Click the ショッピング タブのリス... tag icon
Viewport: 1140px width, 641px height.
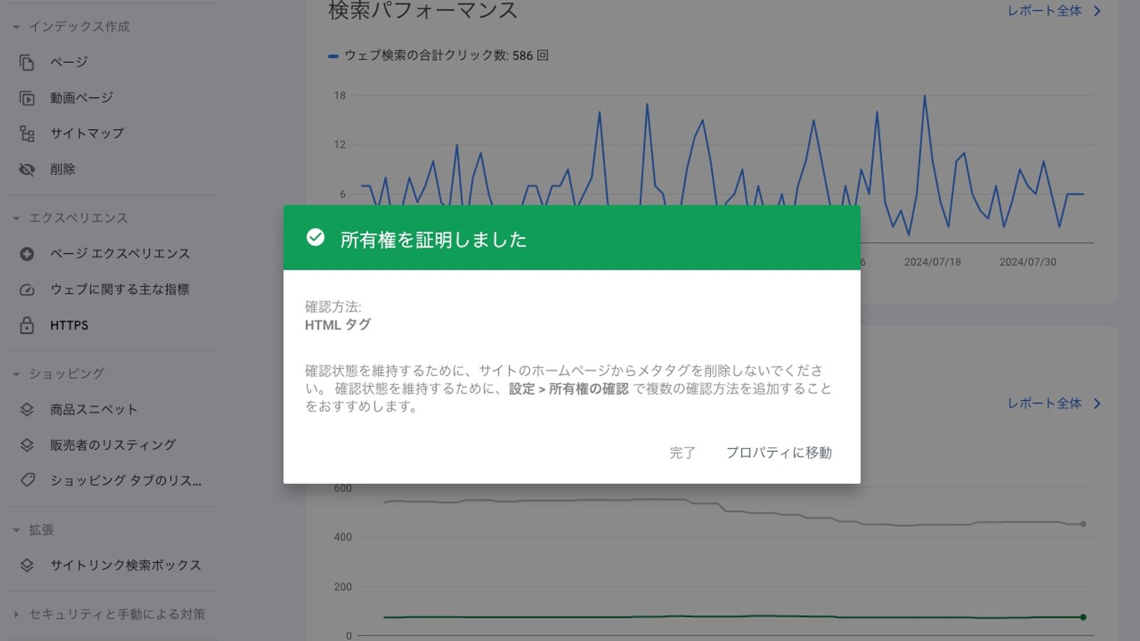coord(27,480)
